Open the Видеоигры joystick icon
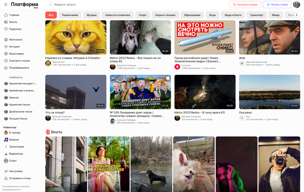Screen dimensions: 304x192 pos(6,154)
